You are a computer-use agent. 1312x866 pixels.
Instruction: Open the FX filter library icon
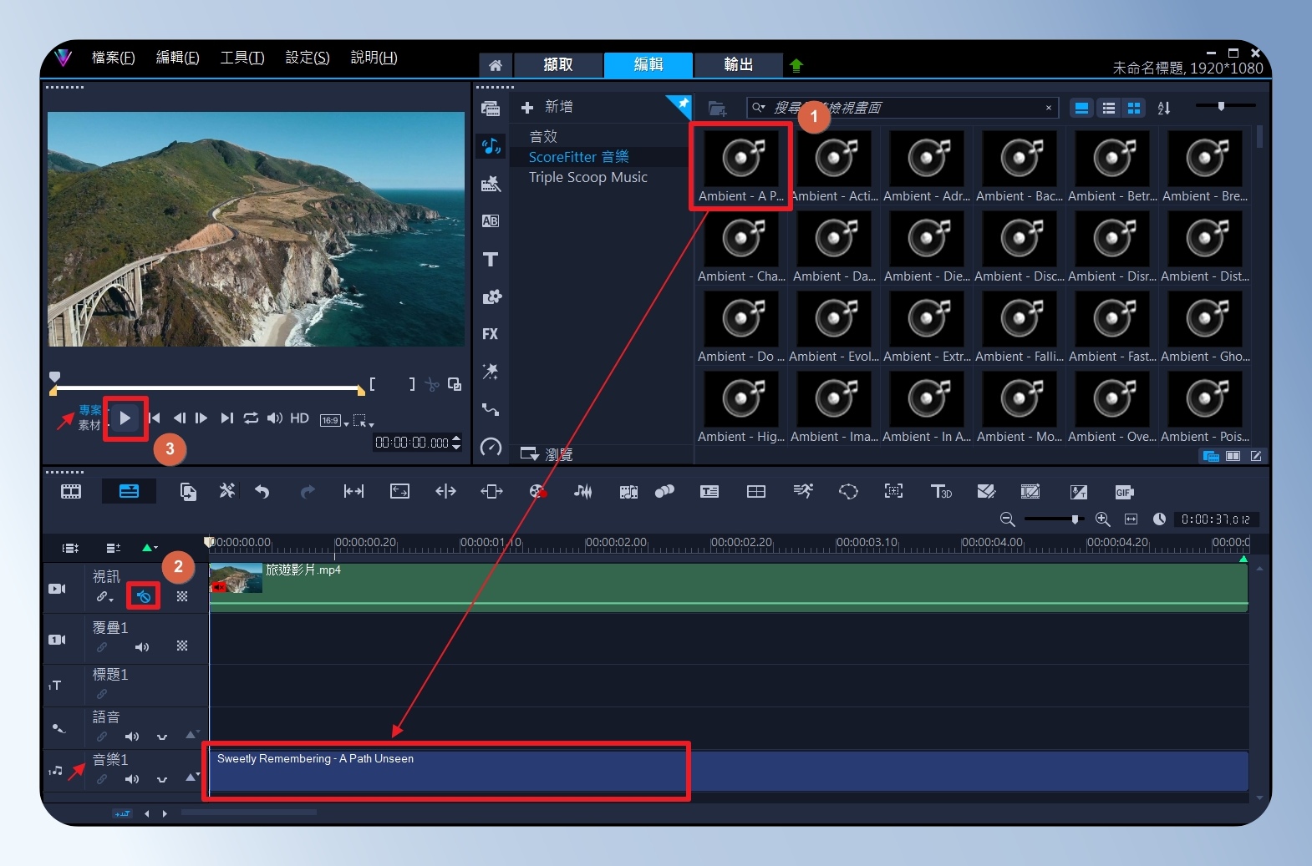pos(491,334)
